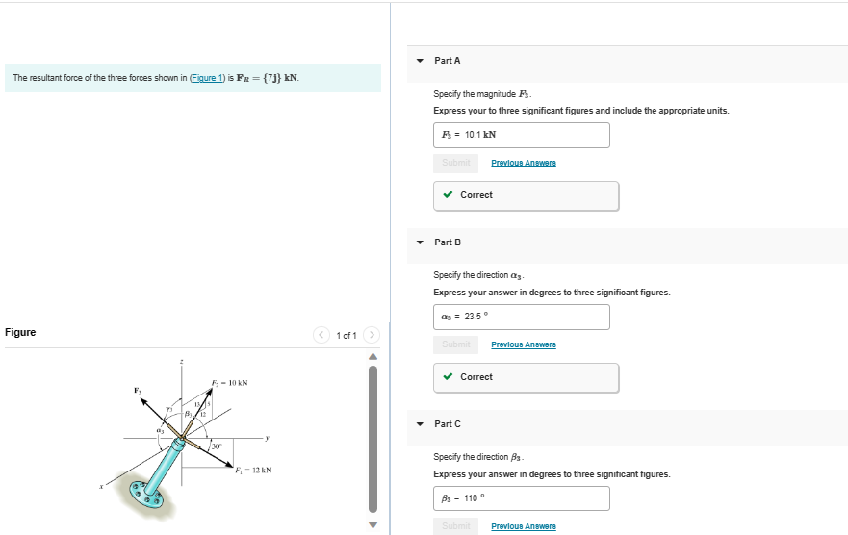Click the Part C Submit button

pos(456,525)
